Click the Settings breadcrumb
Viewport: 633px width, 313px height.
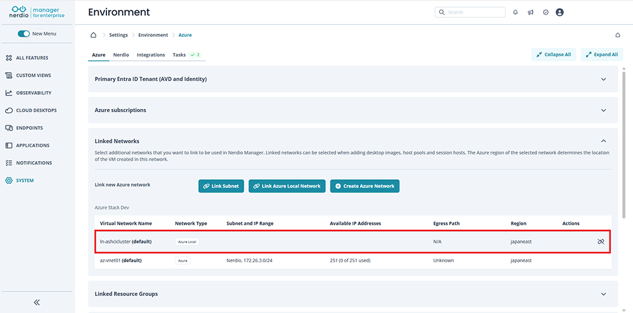(x=118, y=35)
